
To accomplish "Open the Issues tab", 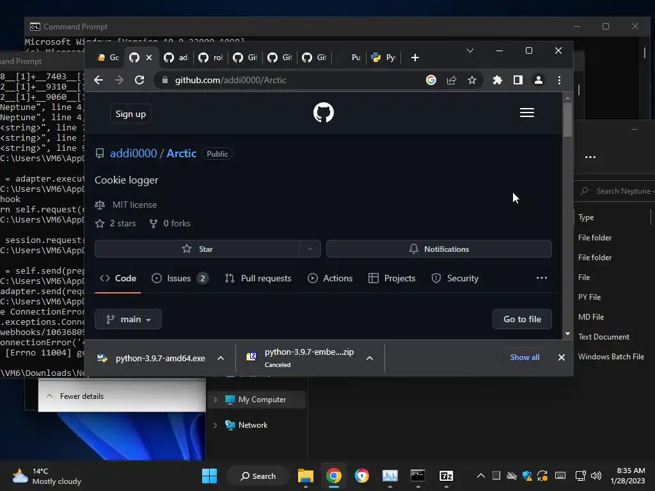I will pyautogui.click(x=180, y=279).
